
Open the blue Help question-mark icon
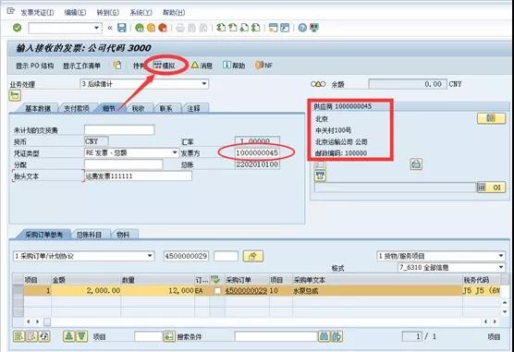pyautogui.click(x=302, y=28)
